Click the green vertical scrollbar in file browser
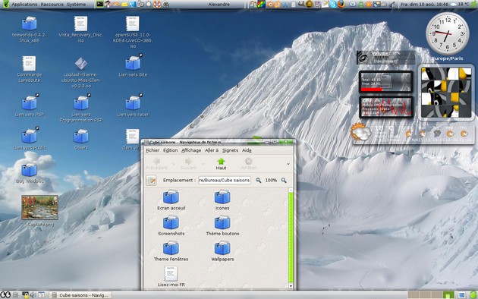This screenshot has height=299, width=478. (291, 237)
